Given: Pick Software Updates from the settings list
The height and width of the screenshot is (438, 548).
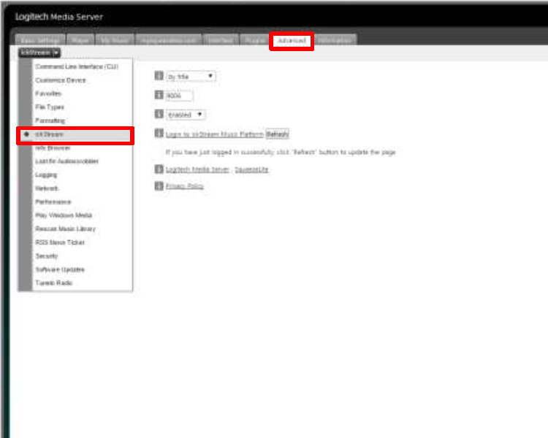Looking at the screenshot, I should [x=60, y=269].
